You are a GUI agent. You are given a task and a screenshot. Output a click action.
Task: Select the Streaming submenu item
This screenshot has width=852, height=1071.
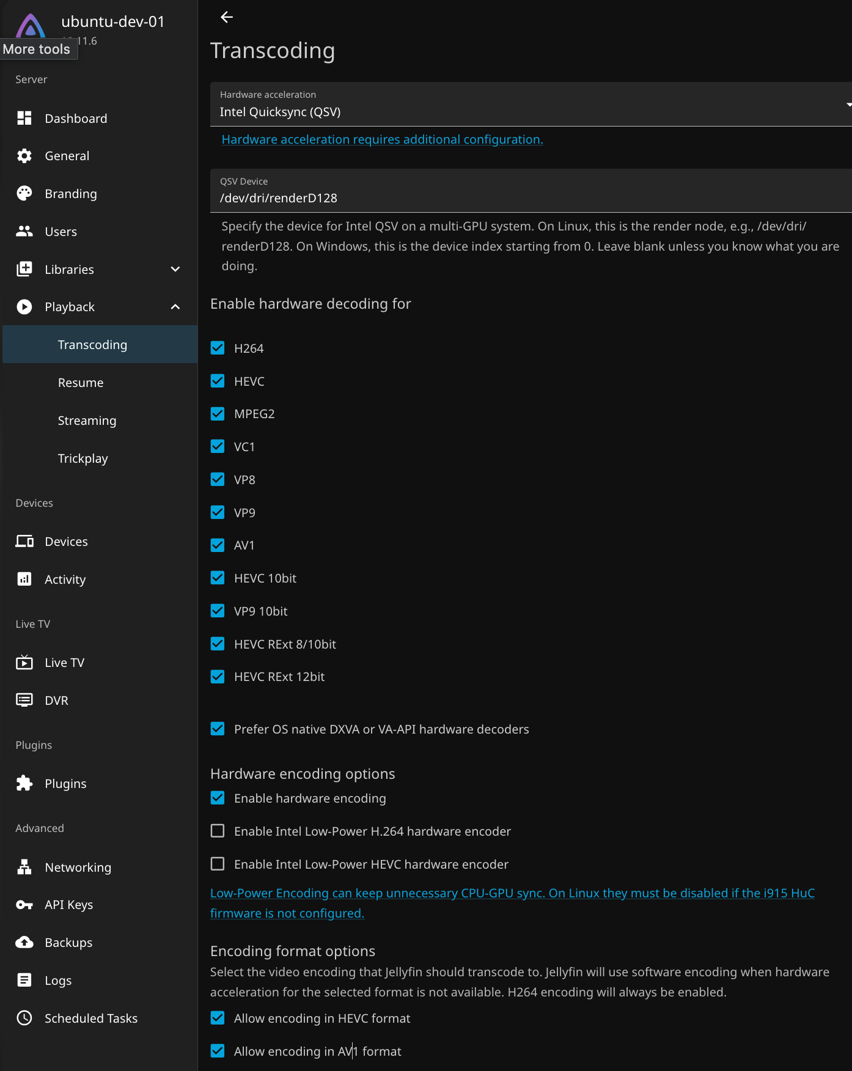coord(87,421)
